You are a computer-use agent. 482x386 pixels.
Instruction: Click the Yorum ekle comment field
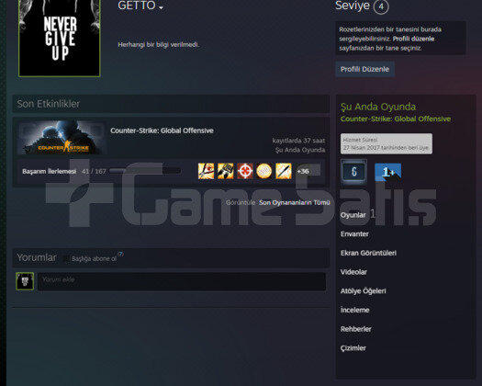point(182,281)
